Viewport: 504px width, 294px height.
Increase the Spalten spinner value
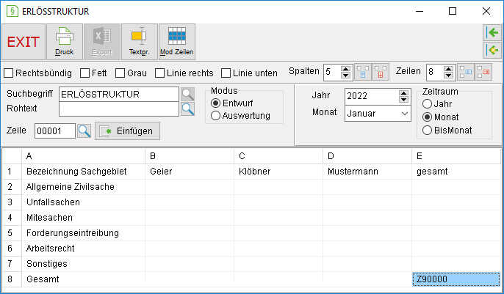(x=345, y=69)
